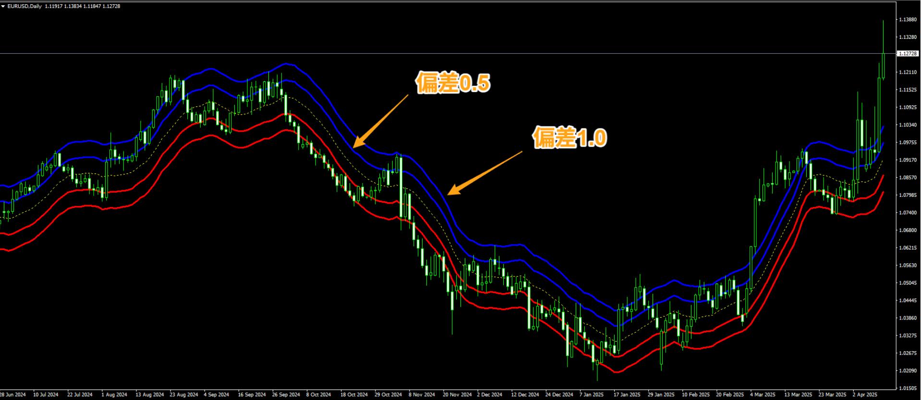921x400 pixels.
Task: Click the 4 Mar 2025 date label
Action: point(763,395)
